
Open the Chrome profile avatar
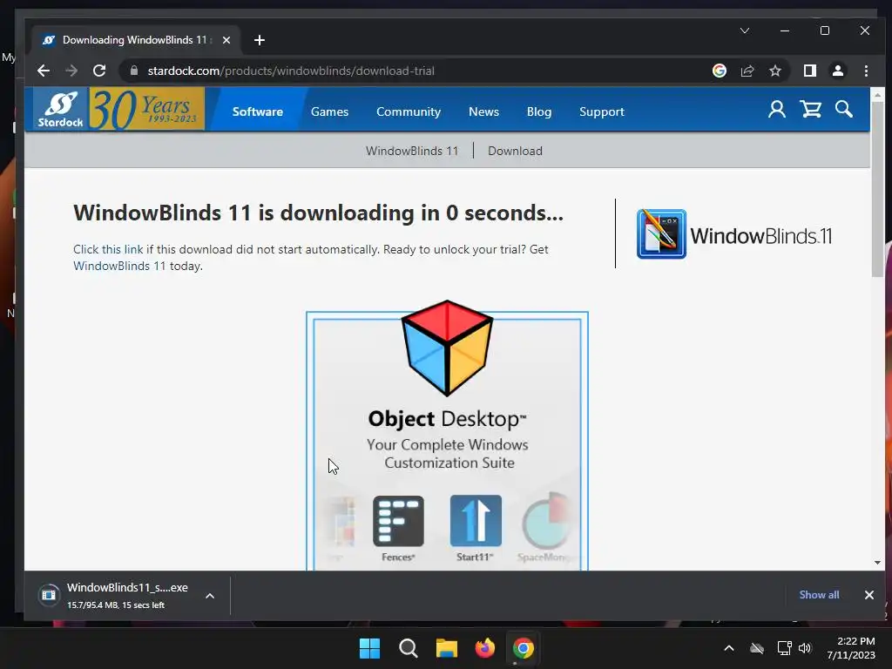point(838,71)
